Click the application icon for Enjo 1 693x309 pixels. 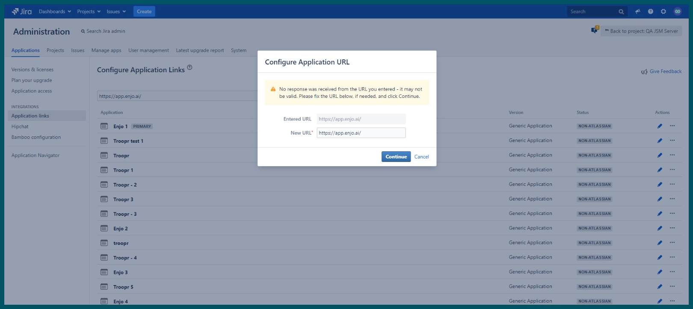click(104, 126)
